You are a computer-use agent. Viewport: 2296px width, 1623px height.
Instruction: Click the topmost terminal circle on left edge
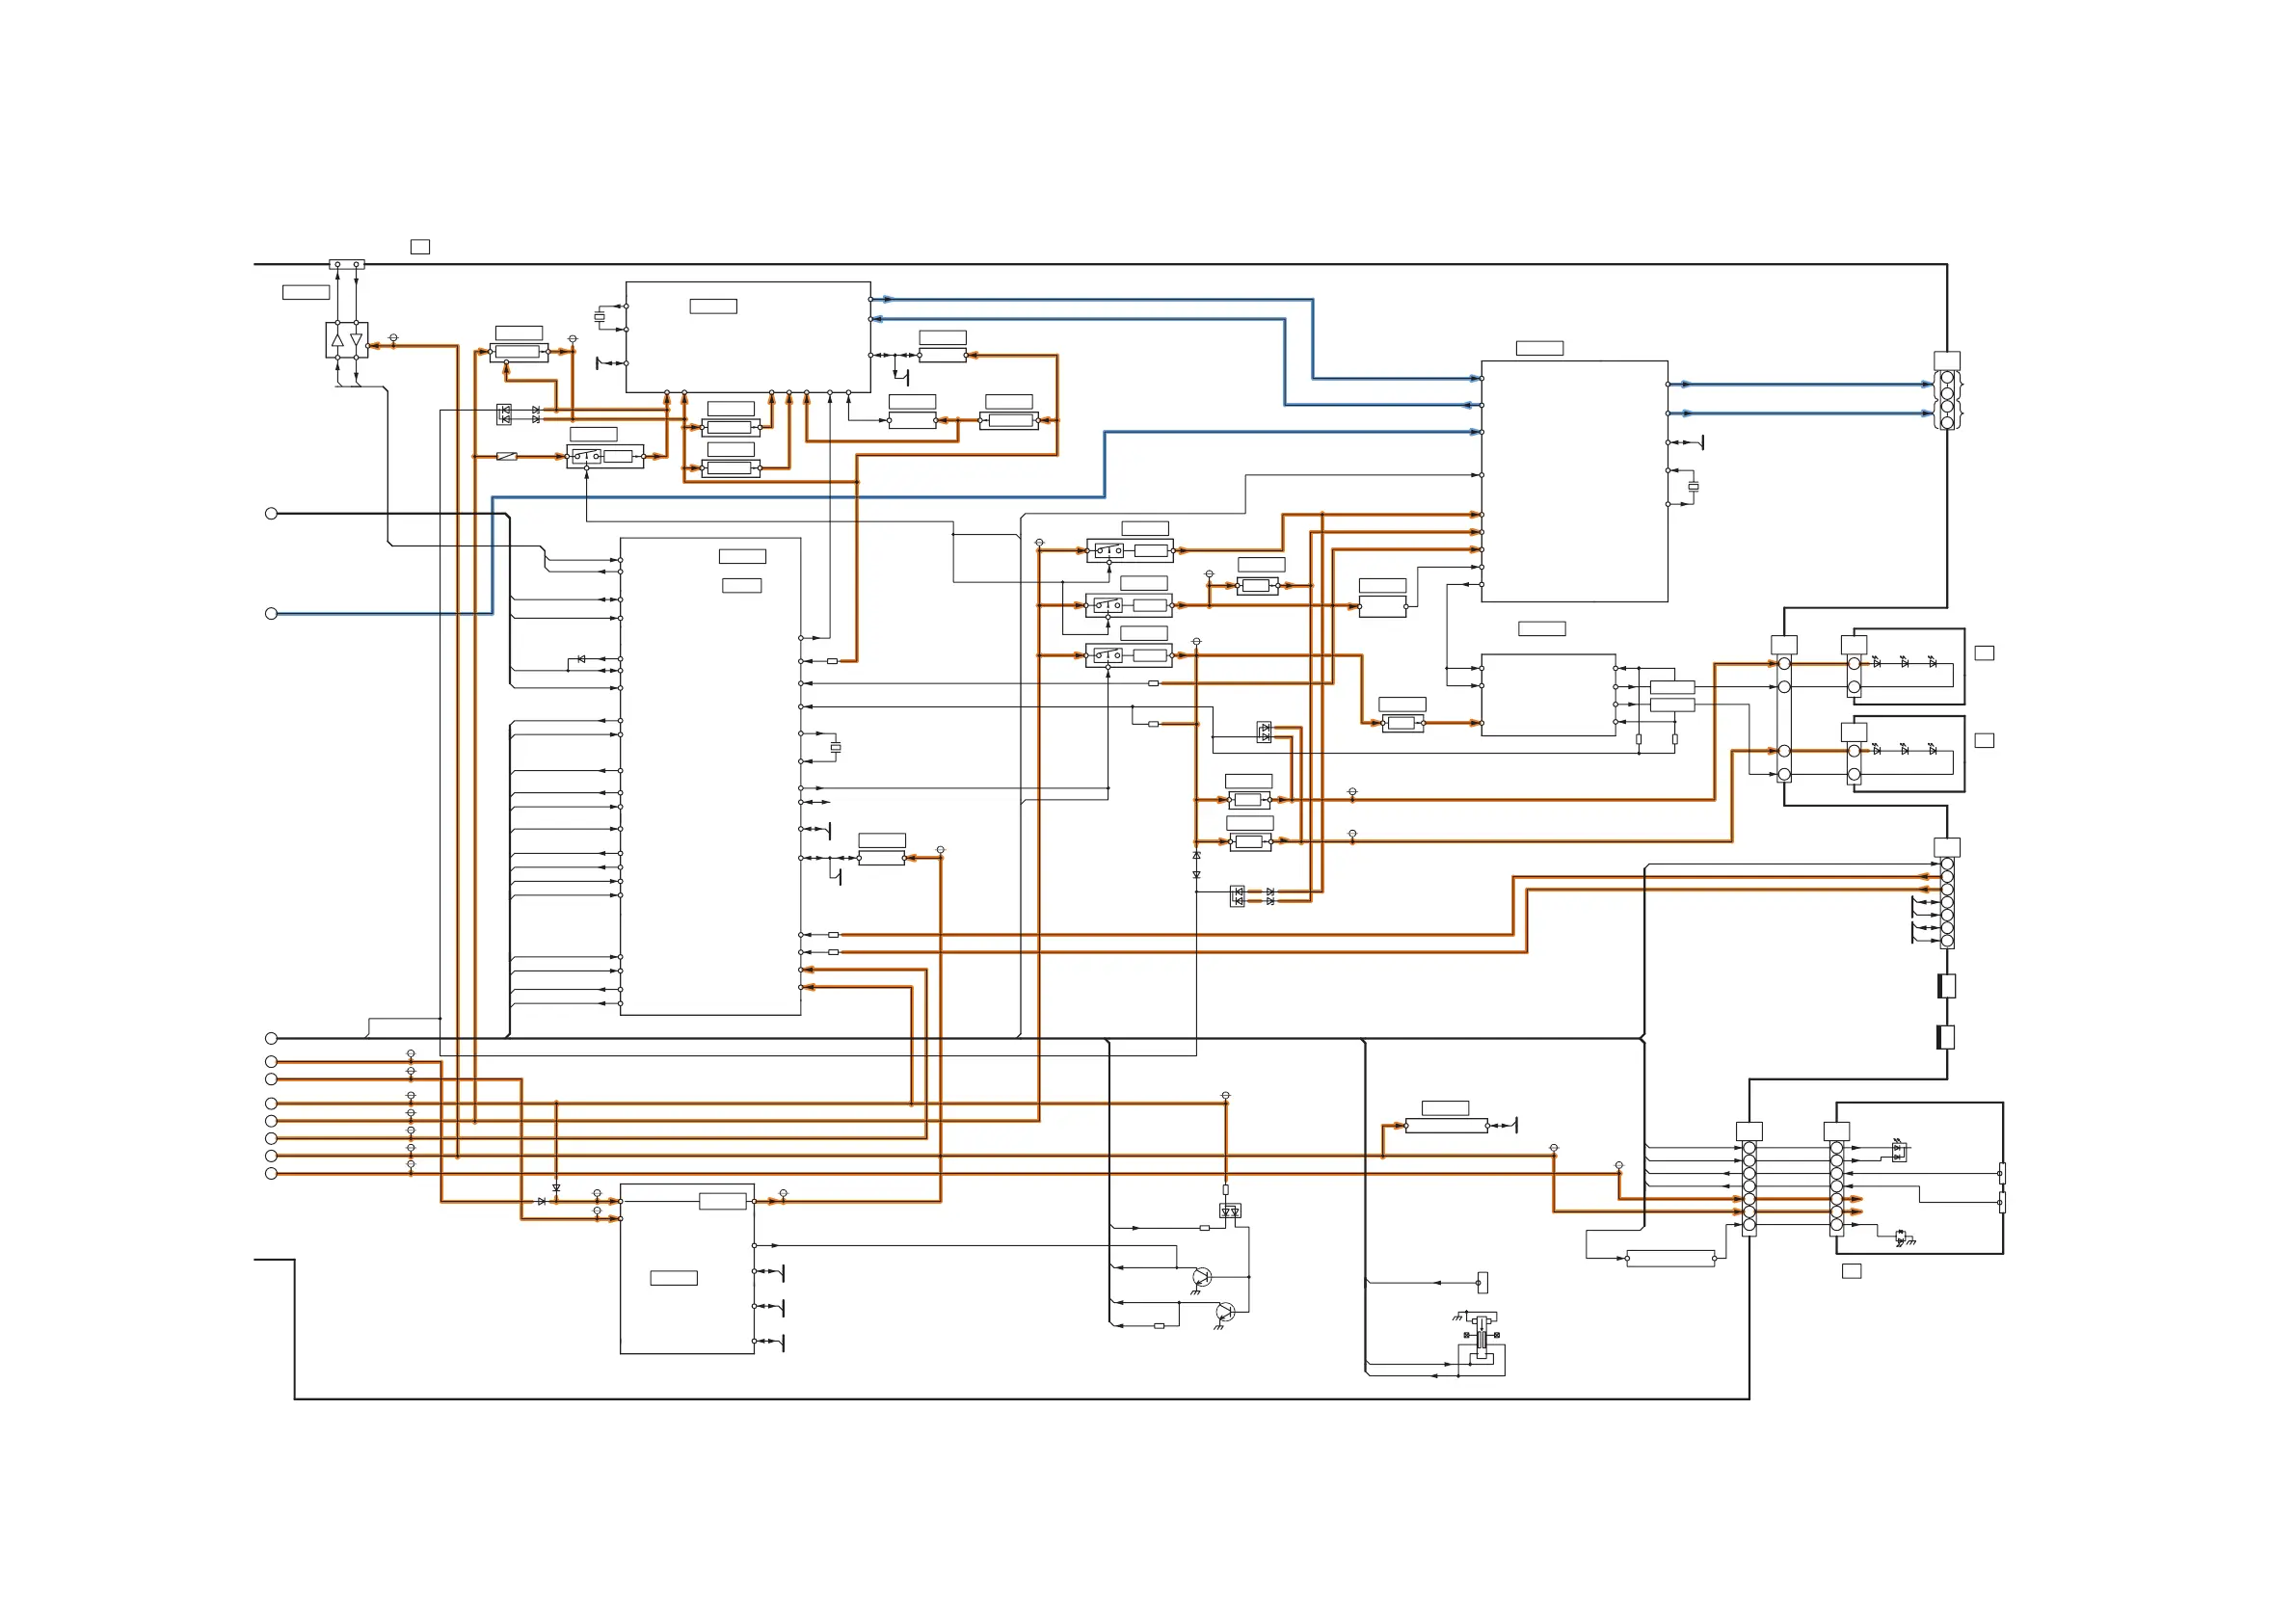(x=271, y=513)
